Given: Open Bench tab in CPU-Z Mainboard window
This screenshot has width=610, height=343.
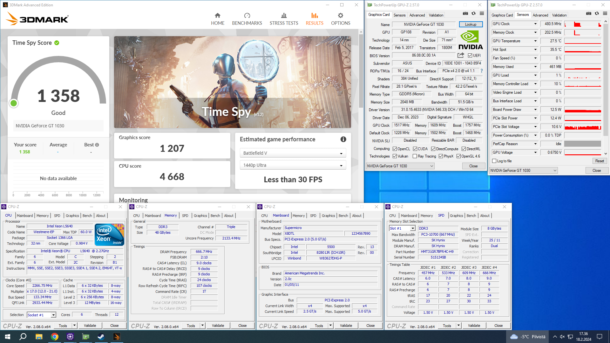Looking at the screenshot, I should (x=343, y=216).
